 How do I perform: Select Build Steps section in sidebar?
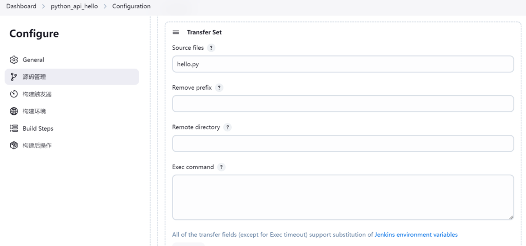point(38,129)
